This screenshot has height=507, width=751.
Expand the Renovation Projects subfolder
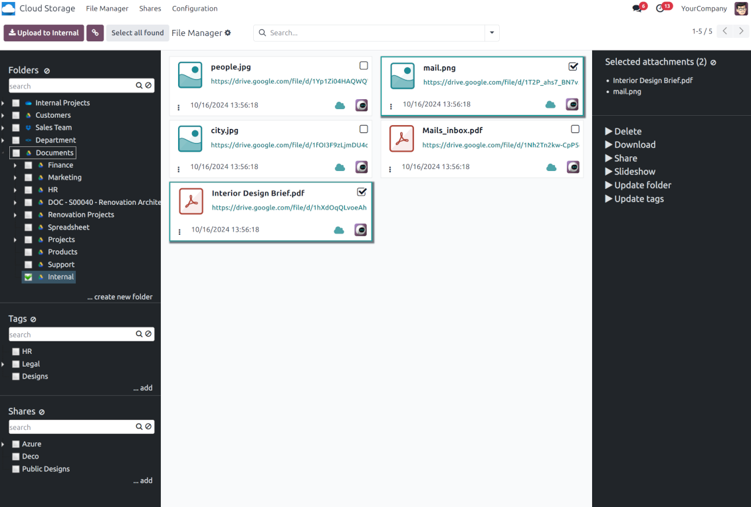click(x=15, y=216)
